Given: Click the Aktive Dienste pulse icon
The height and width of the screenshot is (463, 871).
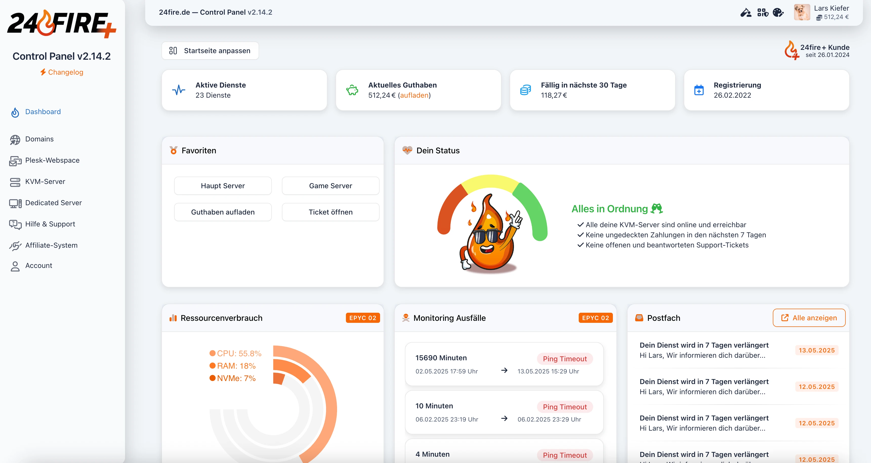Looking at the screenshot, I should (179, 90).
